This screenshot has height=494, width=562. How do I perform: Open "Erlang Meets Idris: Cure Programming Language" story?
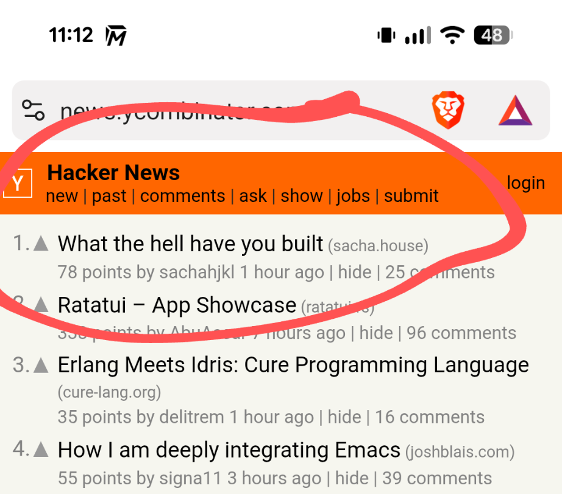[x=293, y=365]
